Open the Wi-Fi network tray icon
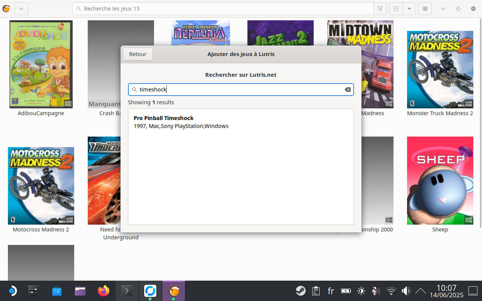The image size is (482, 301). 391,291
